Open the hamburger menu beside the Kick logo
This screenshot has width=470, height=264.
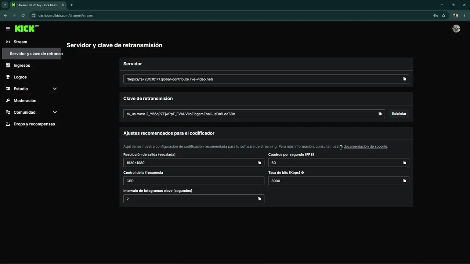pos(8,29)
